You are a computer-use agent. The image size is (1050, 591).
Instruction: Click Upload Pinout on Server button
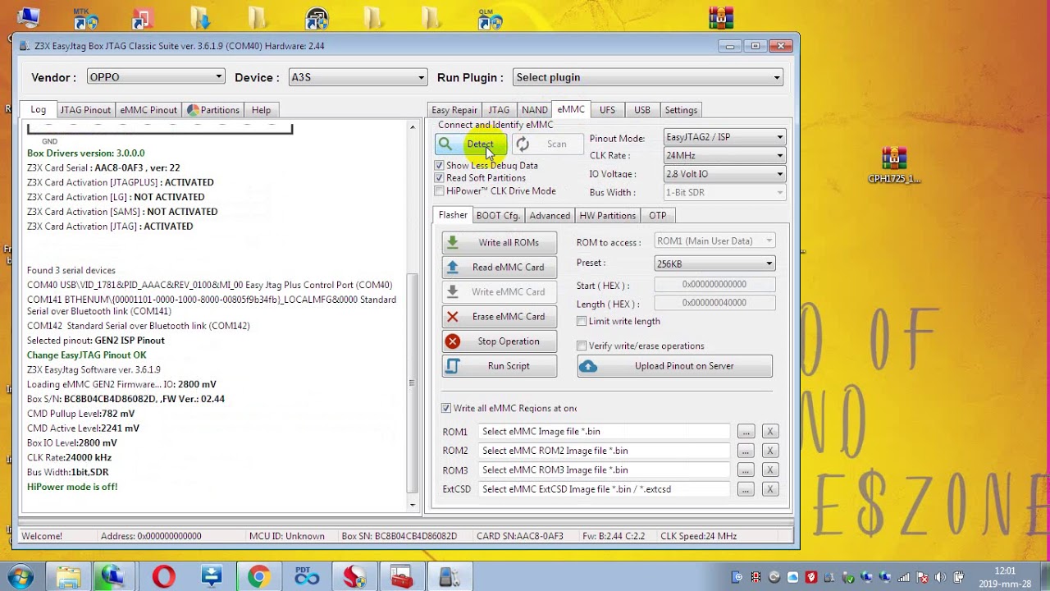(x=674, y=366)
